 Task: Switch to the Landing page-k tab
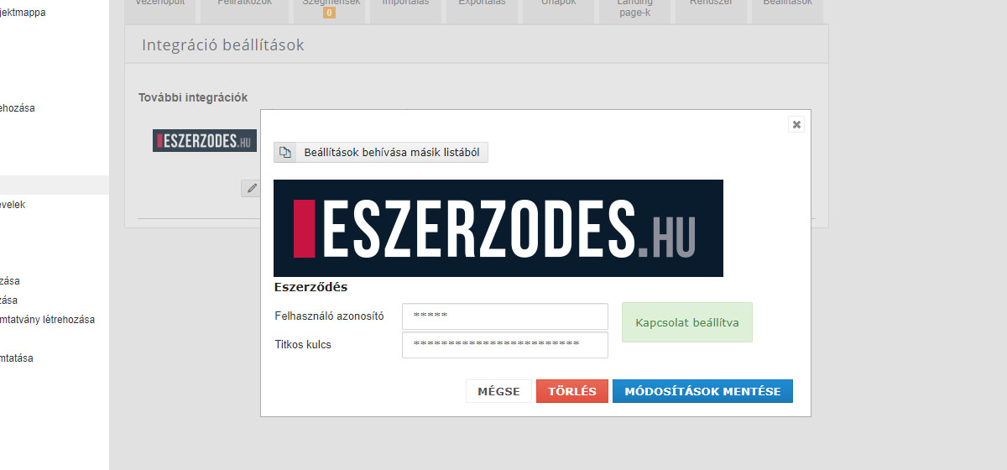click(x=634, y=8)
